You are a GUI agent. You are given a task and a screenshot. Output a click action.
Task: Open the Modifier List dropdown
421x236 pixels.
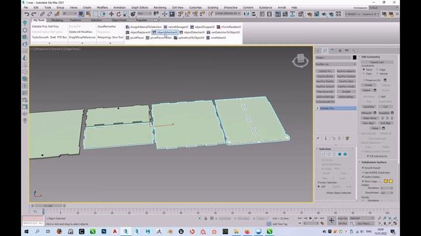coord(336,64)
